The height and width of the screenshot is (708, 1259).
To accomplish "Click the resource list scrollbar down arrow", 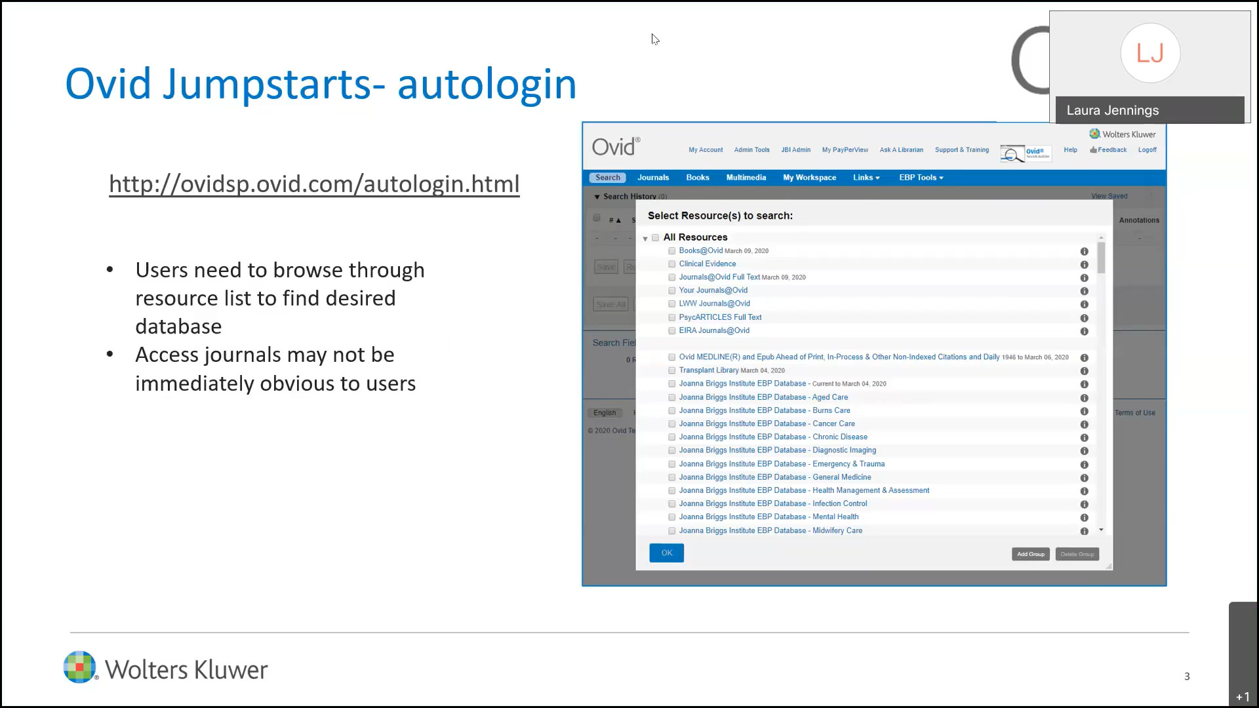I will (1101, 530).
